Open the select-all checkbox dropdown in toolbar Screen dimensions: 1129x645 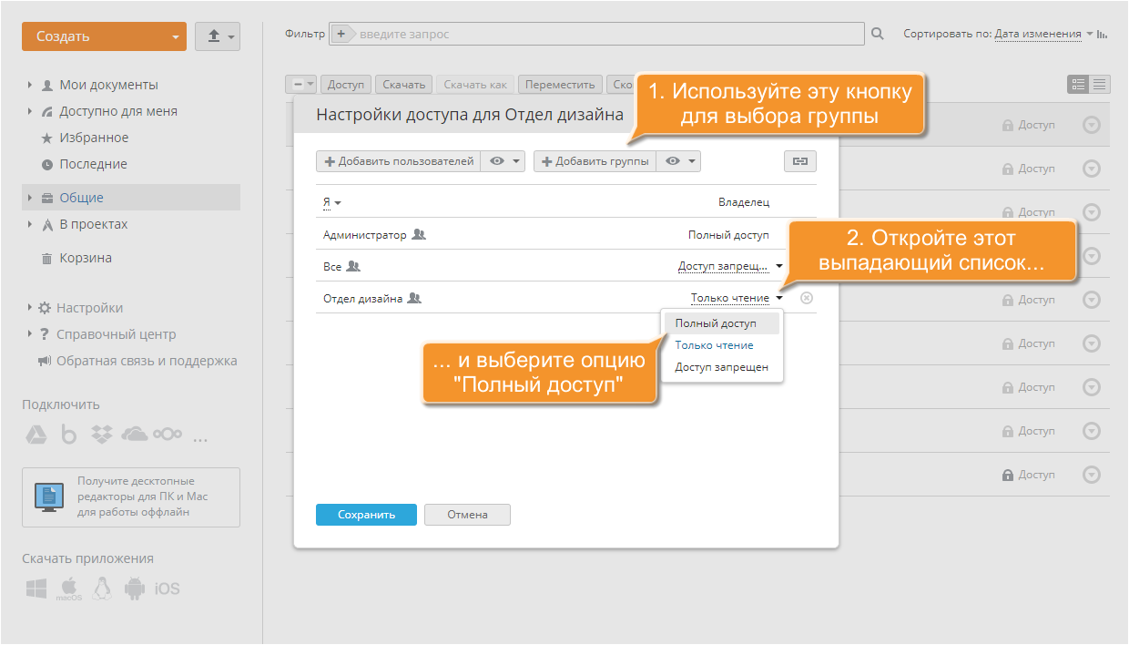[301, 84]
